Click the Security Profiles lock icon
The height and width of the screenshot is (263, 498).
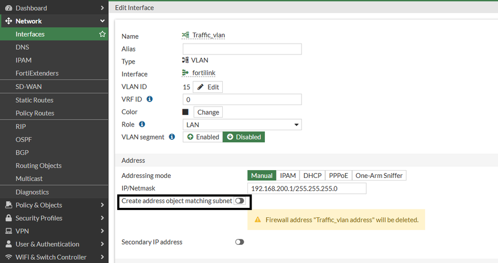8,218
